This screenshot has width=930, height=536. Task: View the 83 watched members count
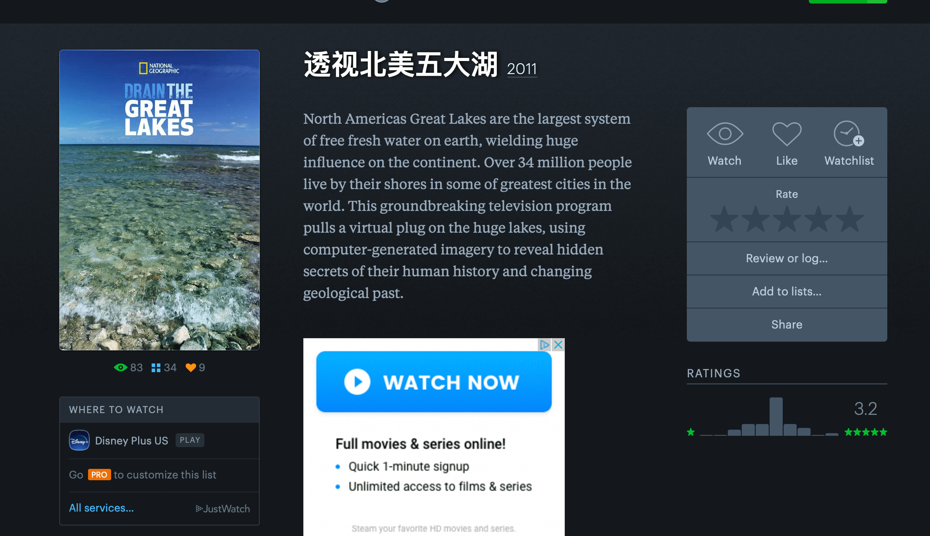point(128,367)
